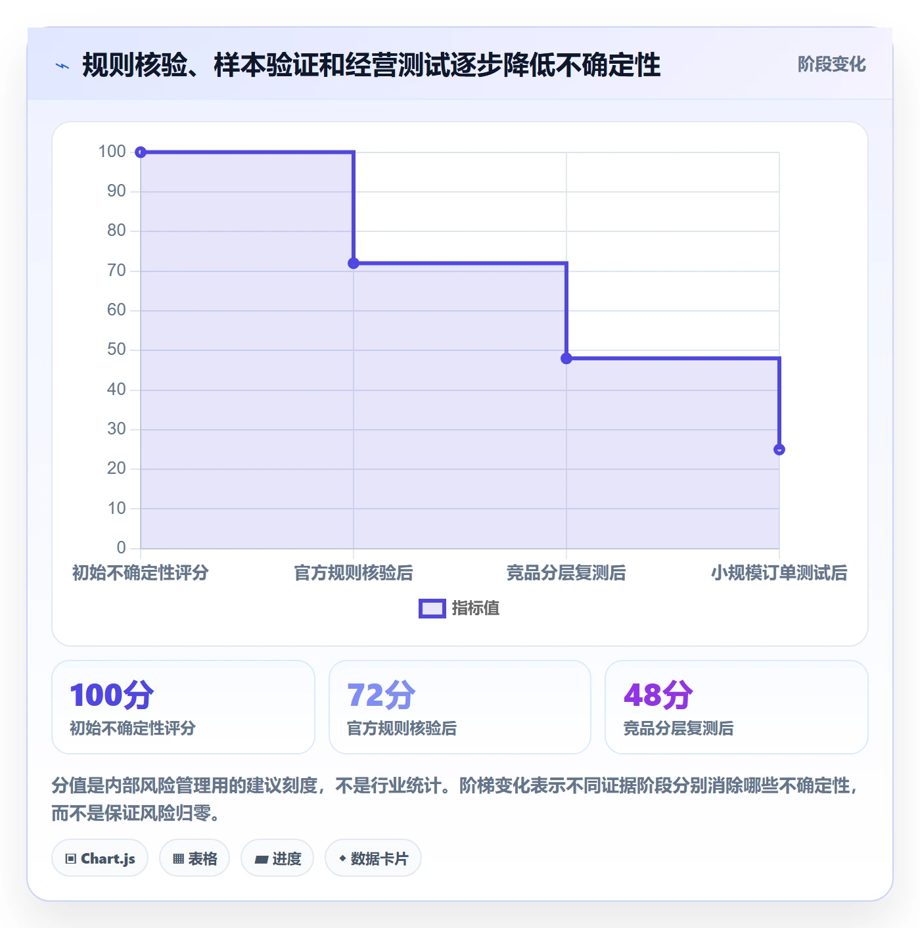Click the 初始不确定性评分 caption under 100分
Image resolution: width=920 pixels, height=928 pixels.
pyautogui.click(x=133, y=728)
